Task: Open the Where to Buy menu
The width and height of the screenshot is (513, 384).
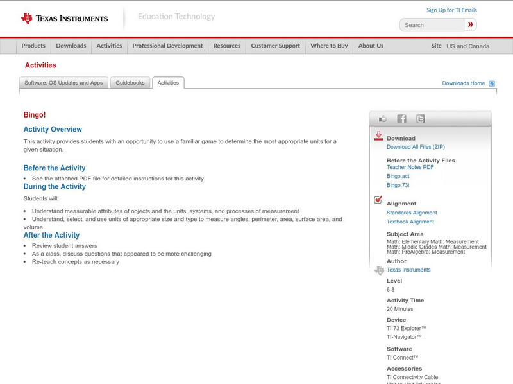Action: click(329, 46)
